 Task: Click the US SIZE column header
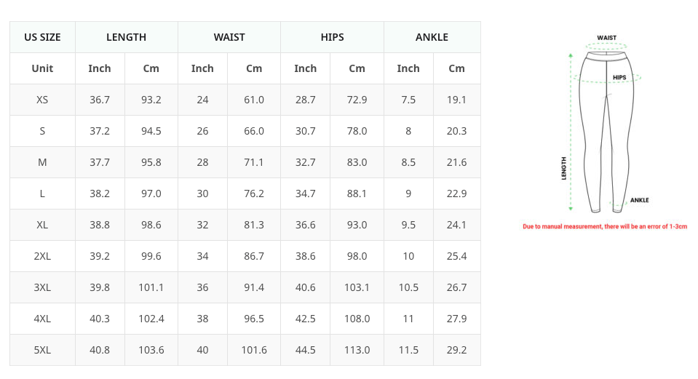42,37
